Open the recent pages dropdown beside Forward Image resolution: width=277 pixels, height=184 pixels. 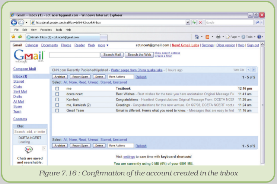click(x=26, y=23)
